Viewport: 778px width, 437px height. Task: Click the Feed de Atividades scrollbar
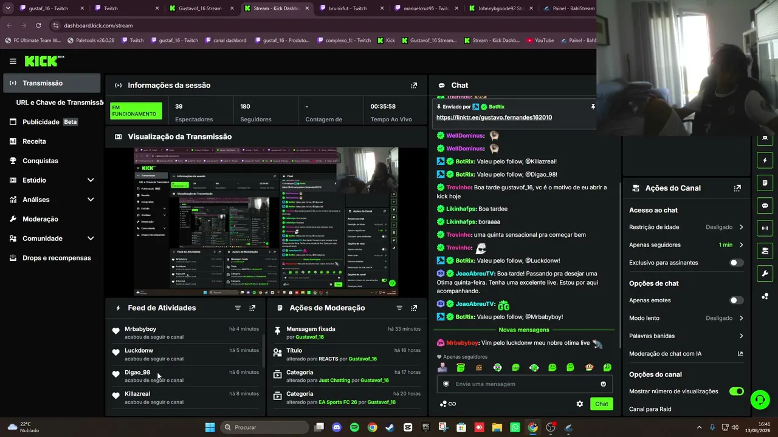pyautogui.click(x=263, y=351)
